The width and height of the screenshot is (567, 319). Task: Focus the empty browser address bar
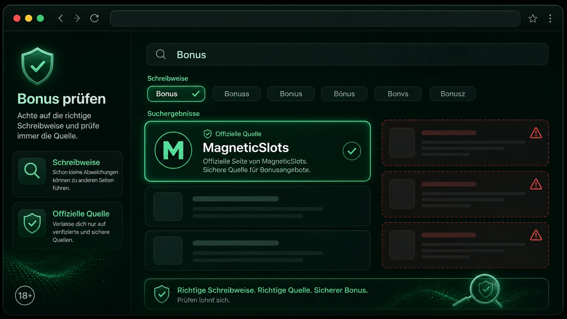pos(315,18)
